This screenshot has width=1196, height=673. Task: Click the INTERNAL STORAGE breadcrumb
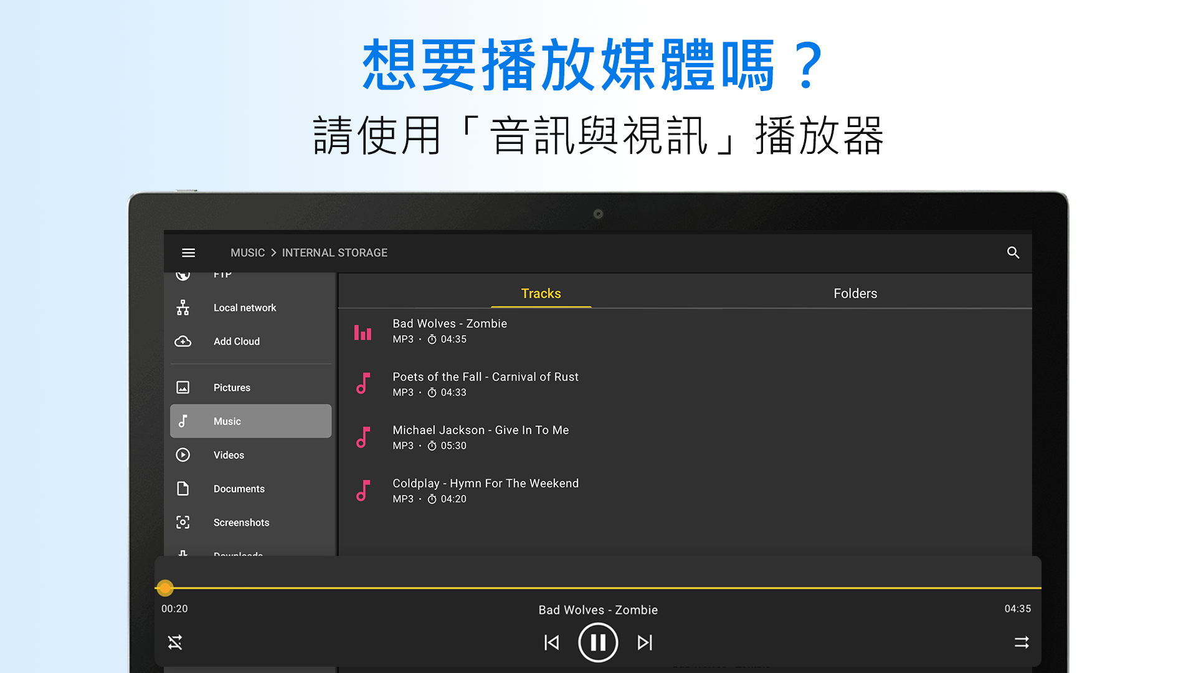[x=335, y=252]
